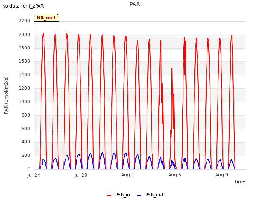
Task: Click the Aug 9 x-axis tick label
Action: point(221,175)
